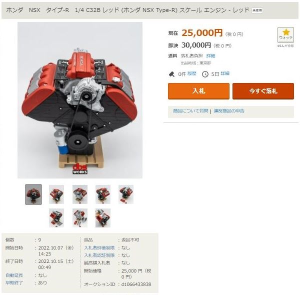300x295 pixels.
Task: Click the 今すぐ落札 buy now button
Action: click(x=263, y=91)
